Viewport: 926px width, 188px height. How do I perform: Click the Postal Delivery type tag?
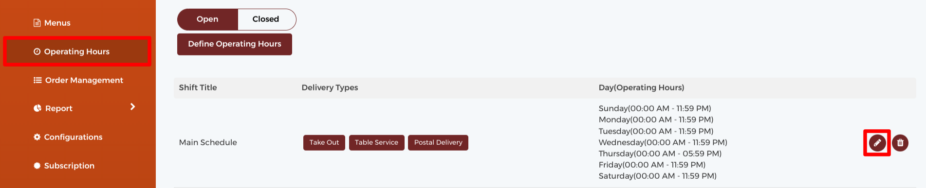(438, 143)
